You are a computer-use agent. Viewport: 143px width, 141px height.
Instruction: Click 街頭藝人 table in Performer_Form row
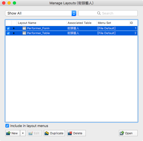(x=73, y=28)
